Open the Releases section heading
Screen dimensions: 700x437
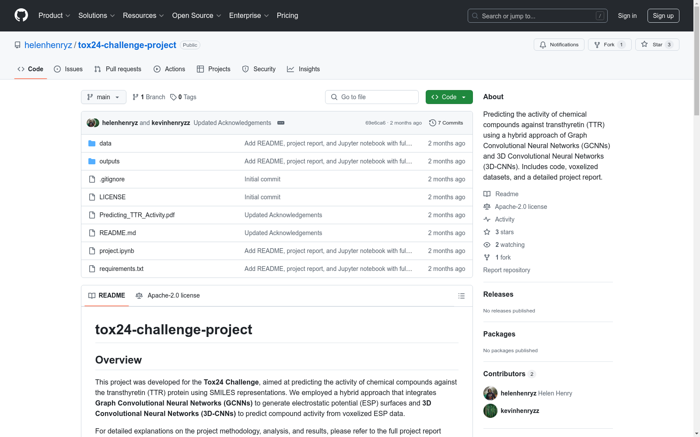coord(498,294)
